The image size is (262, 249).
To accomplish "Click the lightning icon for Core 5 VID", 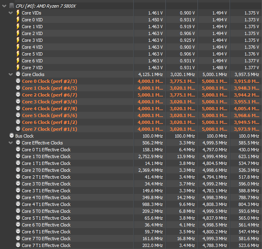I will (18, 54).
